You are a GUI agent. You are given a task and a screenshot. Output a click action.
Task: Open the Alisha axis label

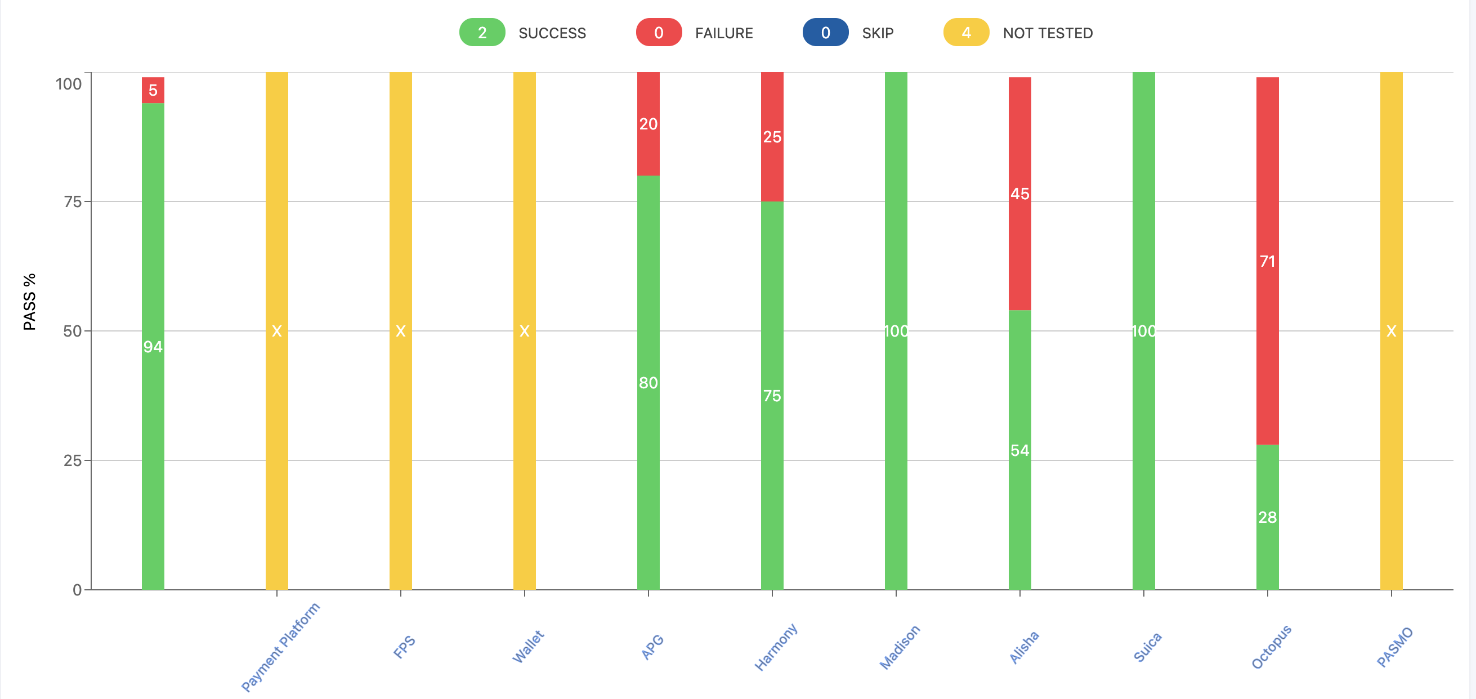pyautogui.click(x=1024, y=647)
